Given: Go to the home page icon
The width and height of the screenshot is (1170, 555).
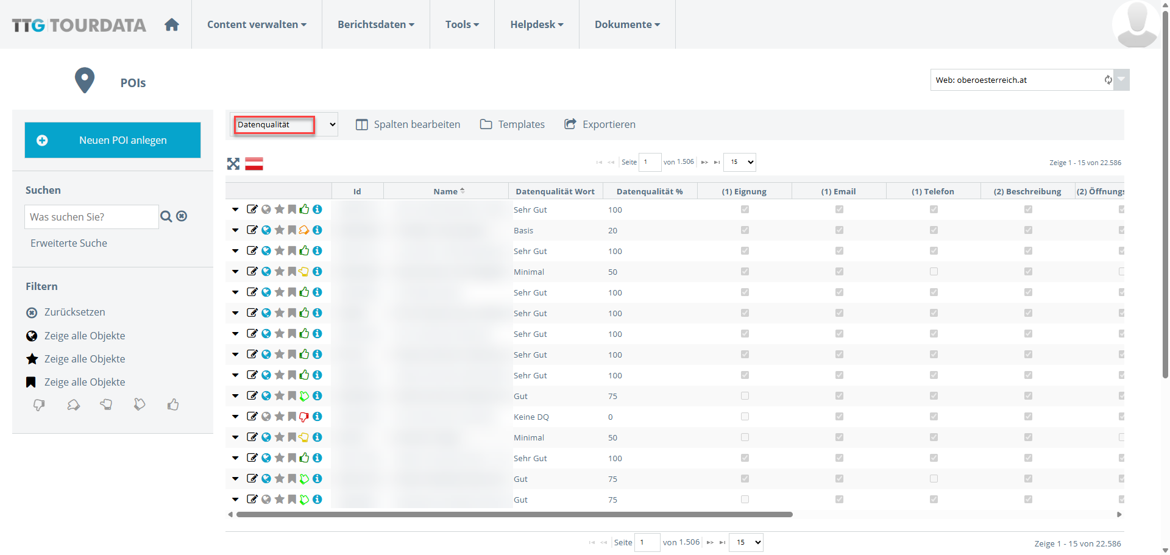Looking at the screenshot, I should (172, 24).
